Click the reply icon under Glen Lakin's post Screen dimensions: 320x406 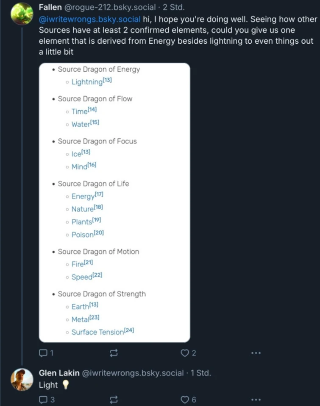click(44, 399)
